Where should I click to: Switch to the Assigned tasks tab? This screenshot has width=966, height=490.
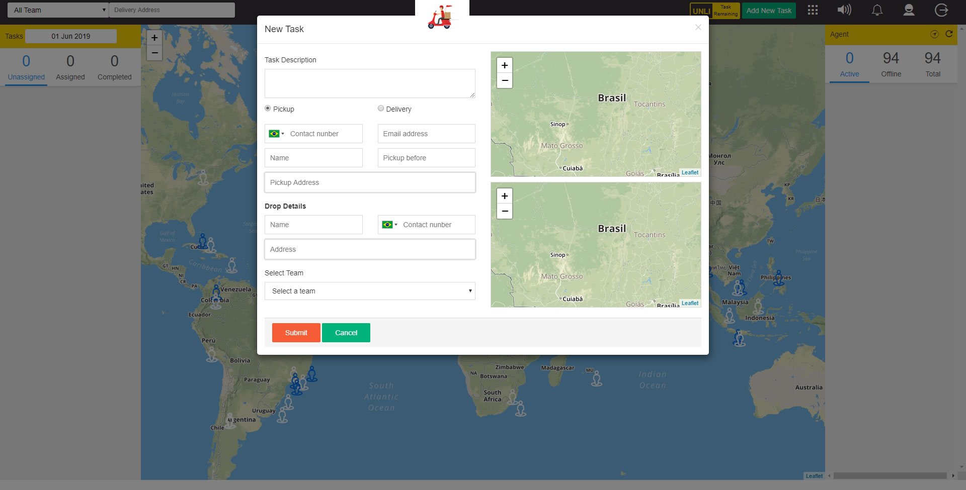point(70,68)
